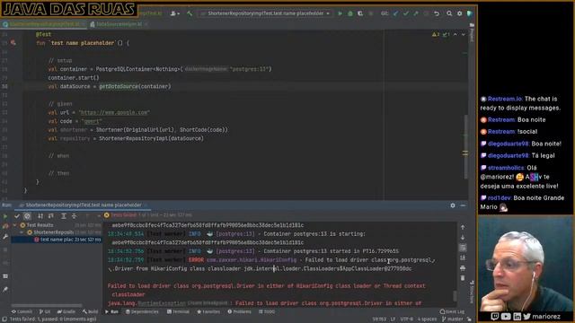Viewport: 575px width, 323px height.
Task: Click the warnings count indicator in editor
Action: click(436, 34)
